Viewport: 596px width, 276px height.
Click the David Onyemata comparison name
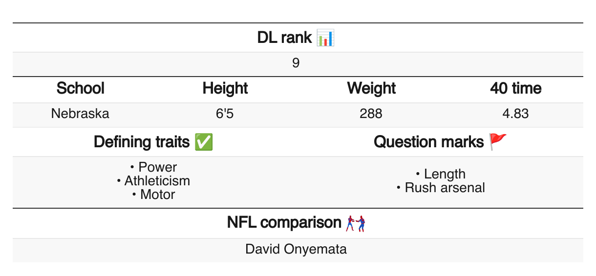[x=296, y=250]
